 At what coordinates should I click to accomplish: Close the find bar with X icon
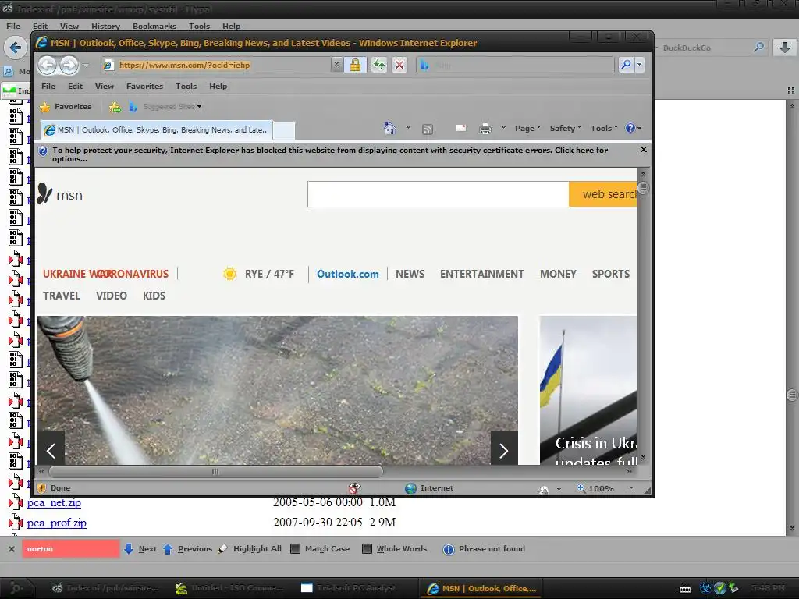tap(11, 549)
